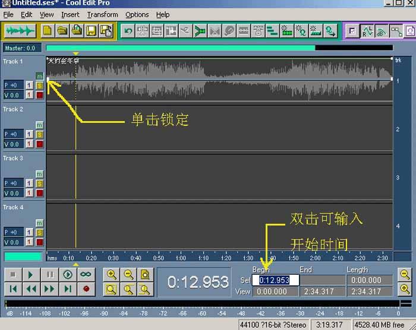Click the Undo toolbar icon
This screenshot has width=416, height=330.
pyautogui.click(x=128, y=30)
